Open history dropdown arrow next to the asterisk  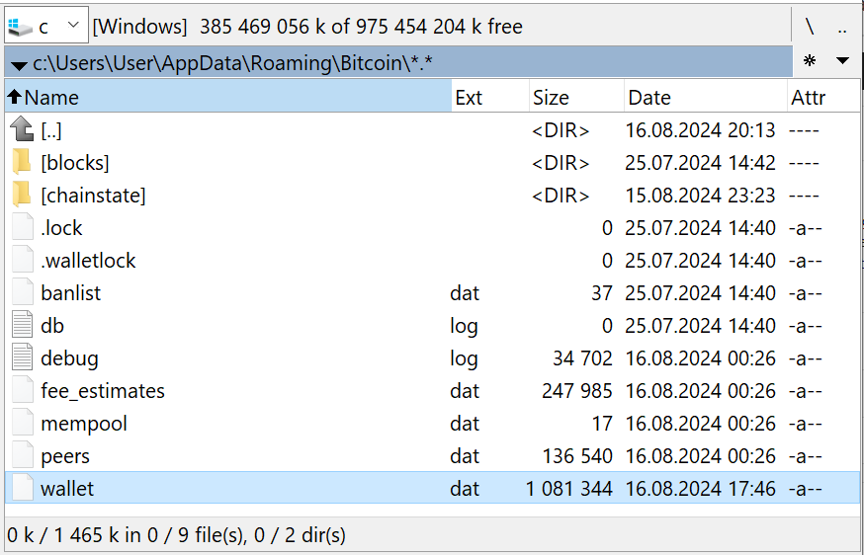pyautogui.click(x=842, y=60)
